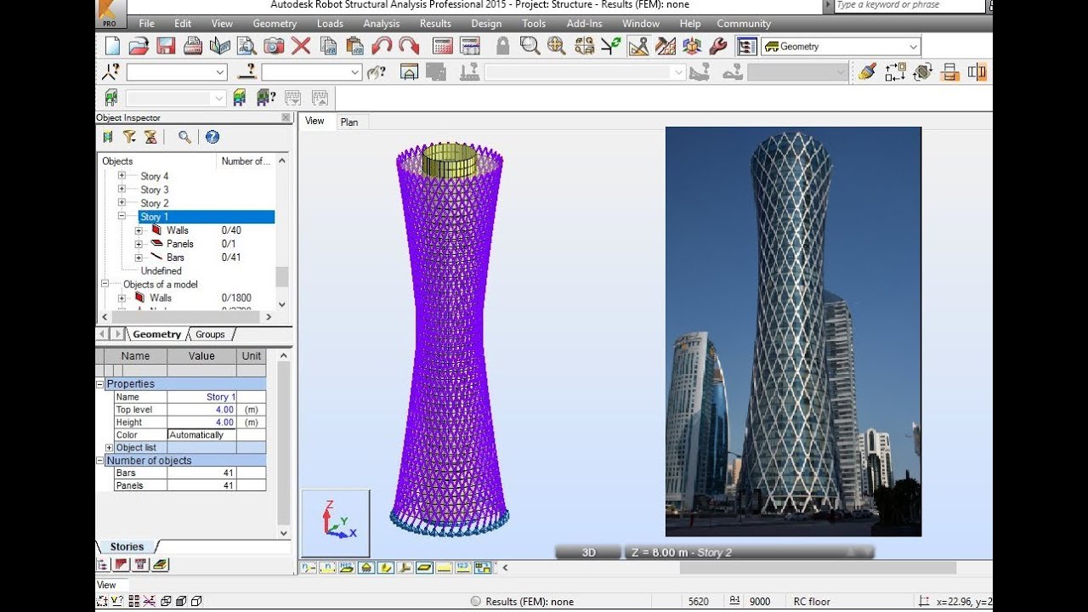Click the magnifier search icon in Object Inspector

pyautogui.click(x=184, y=137)
